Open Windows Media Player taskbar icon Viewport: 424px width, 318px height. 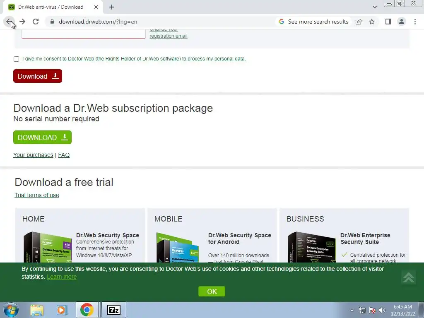62,310
